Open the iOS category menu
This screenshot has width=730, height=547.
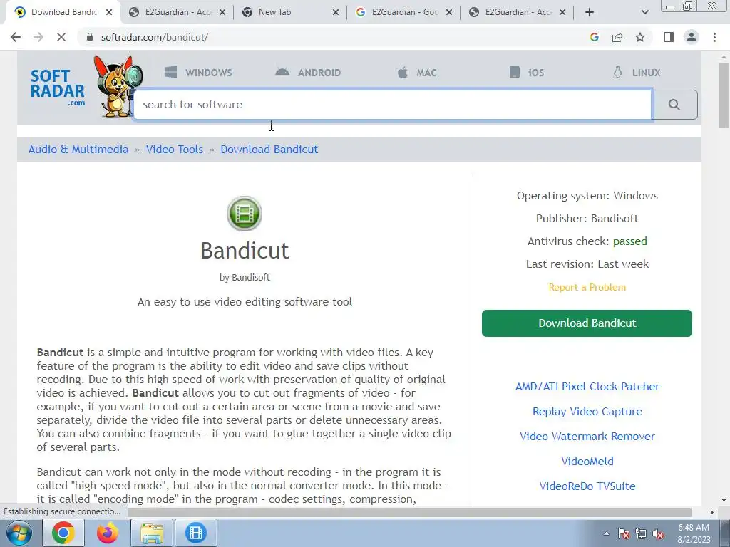527,73
